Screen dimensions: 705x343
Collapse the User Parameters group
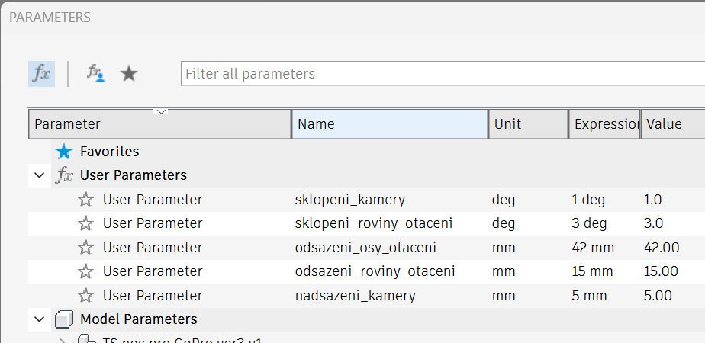point(39,175)
